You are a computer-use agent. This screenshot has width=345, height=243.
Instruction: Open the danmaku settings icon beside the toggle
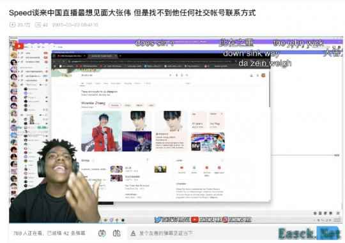click(x=117, y=233)
